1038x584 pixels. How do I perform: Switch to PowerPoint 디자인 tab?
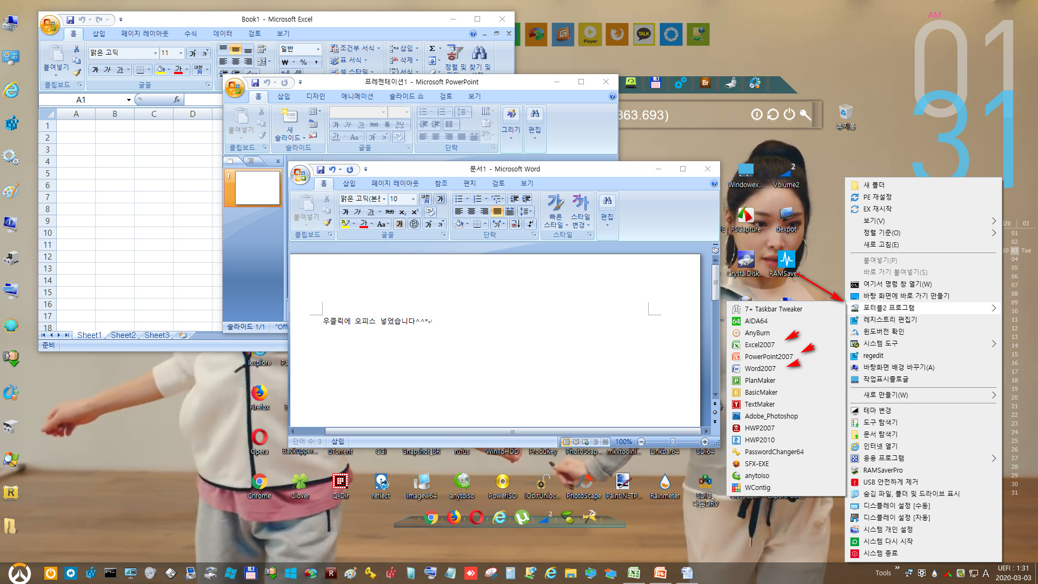(316, 96)
